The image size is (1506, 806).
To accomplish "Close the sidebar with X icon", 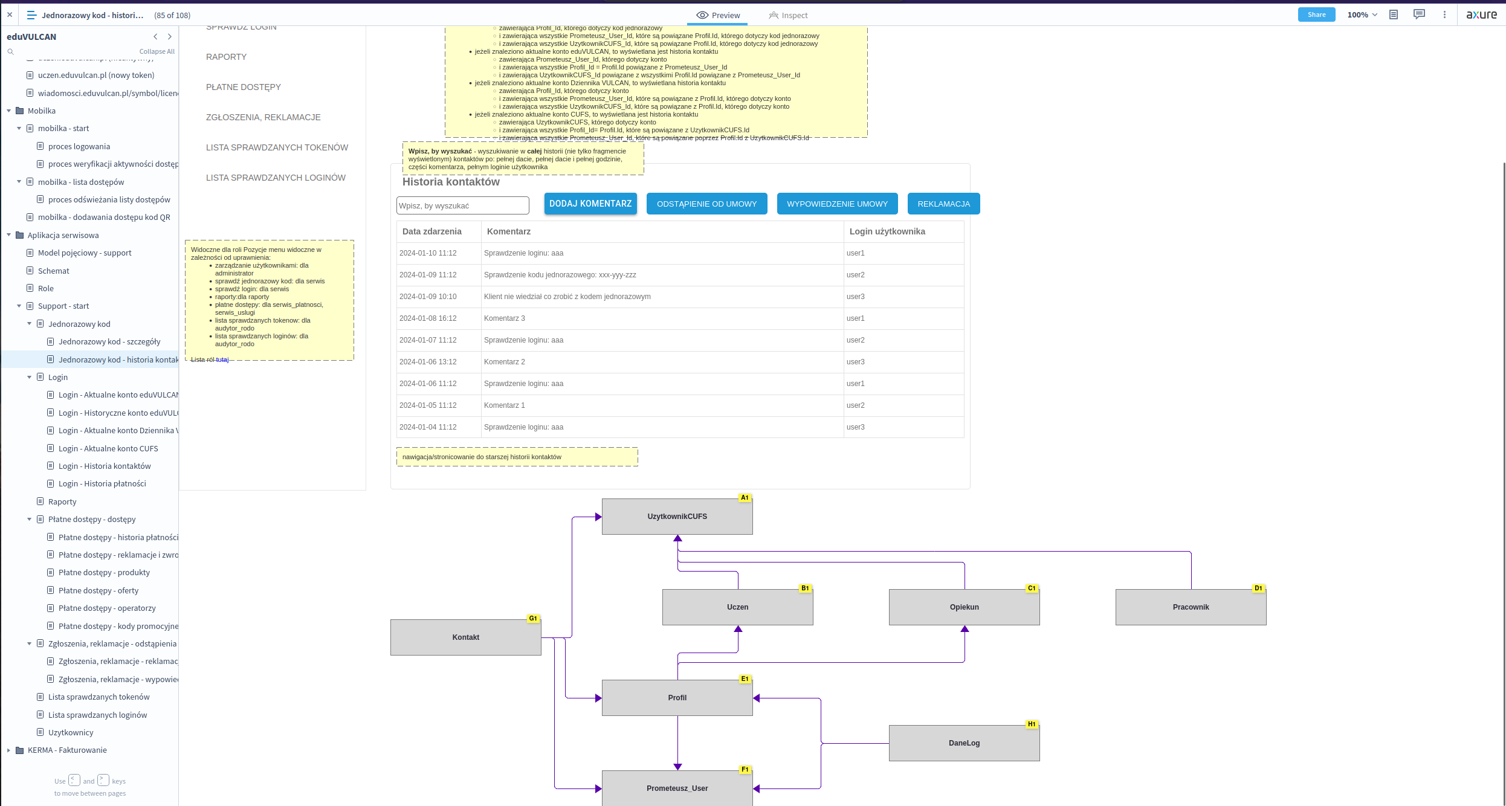I will point(10,15).
